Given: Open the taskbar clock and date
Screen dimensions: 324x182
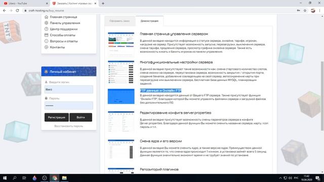Looking at the screenshot, I should [307, 178].
